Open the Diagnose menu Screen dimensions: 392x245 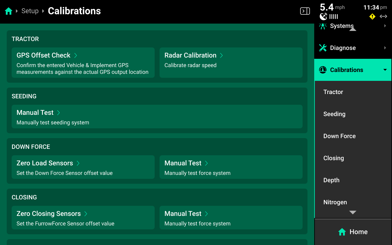pyautogui.click(x=353, y=48)
